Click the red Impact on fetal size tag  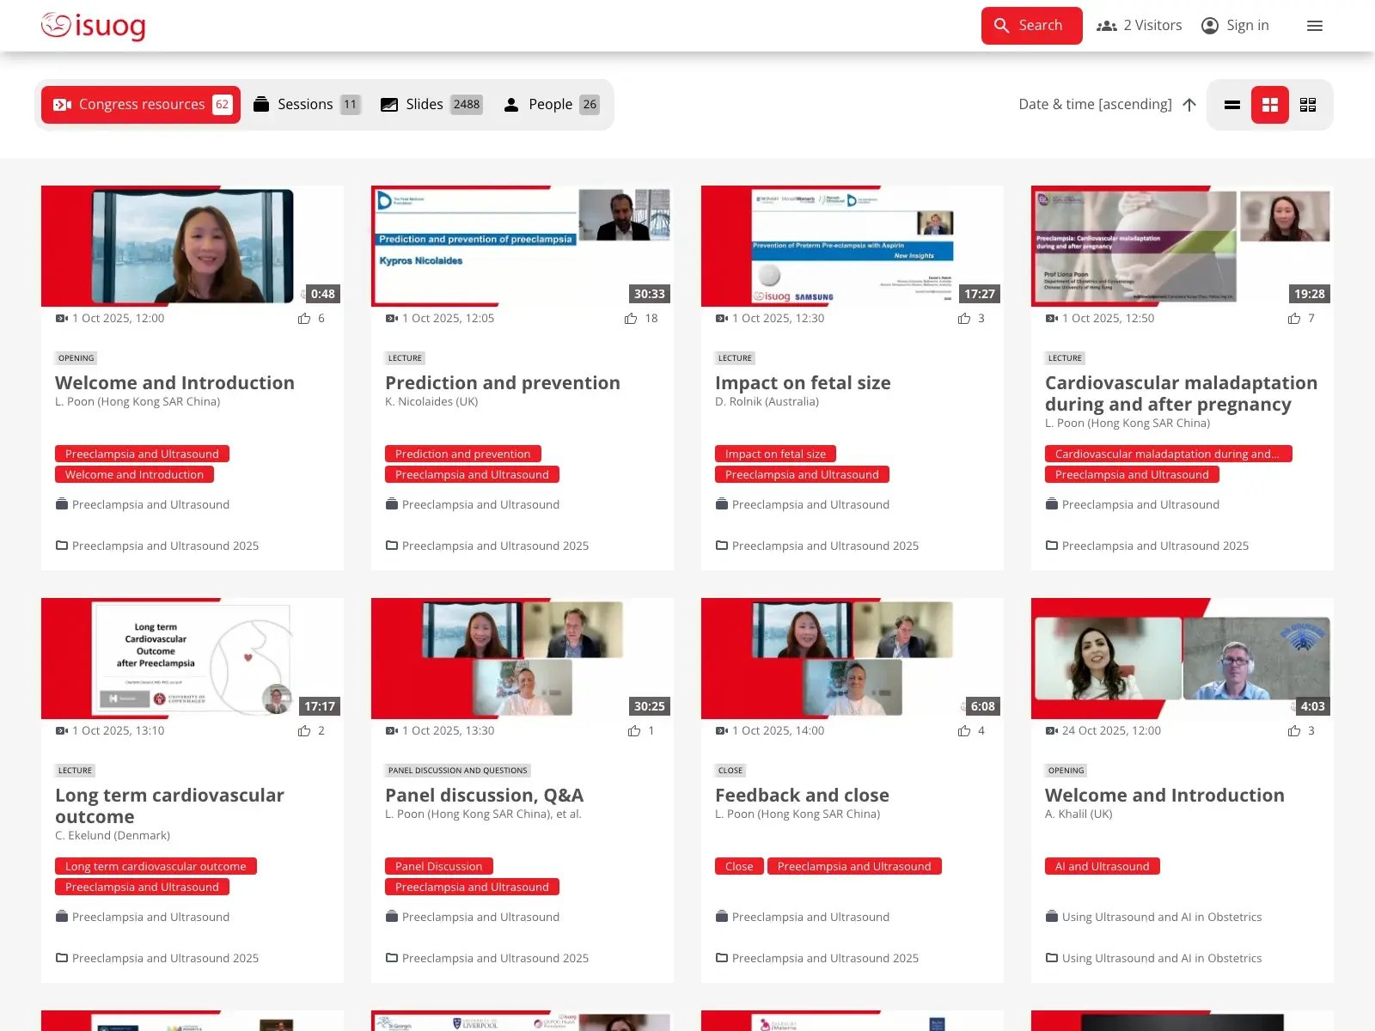pyautogui.click(x=775, y=454)
